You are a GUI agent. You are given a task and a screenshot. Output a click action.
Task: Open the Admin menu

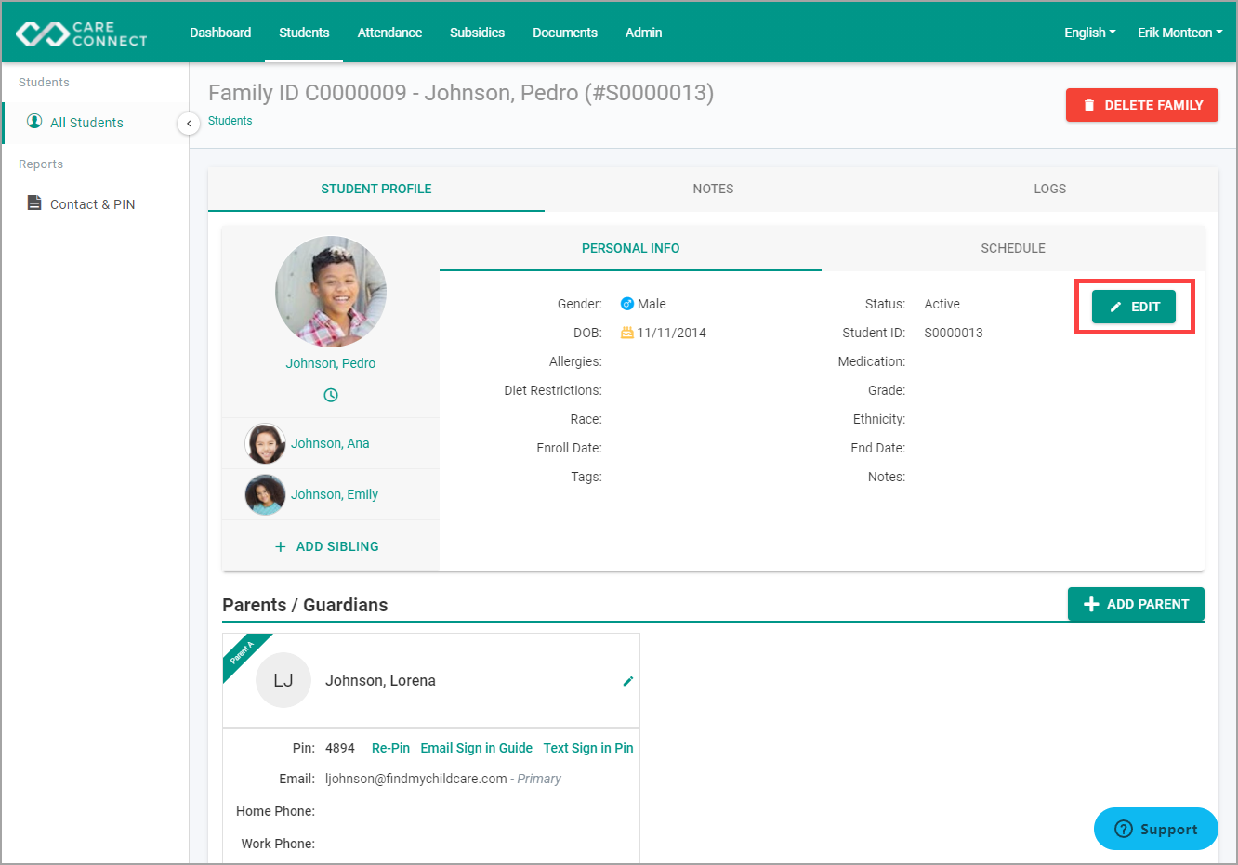[x=643, y=33]
